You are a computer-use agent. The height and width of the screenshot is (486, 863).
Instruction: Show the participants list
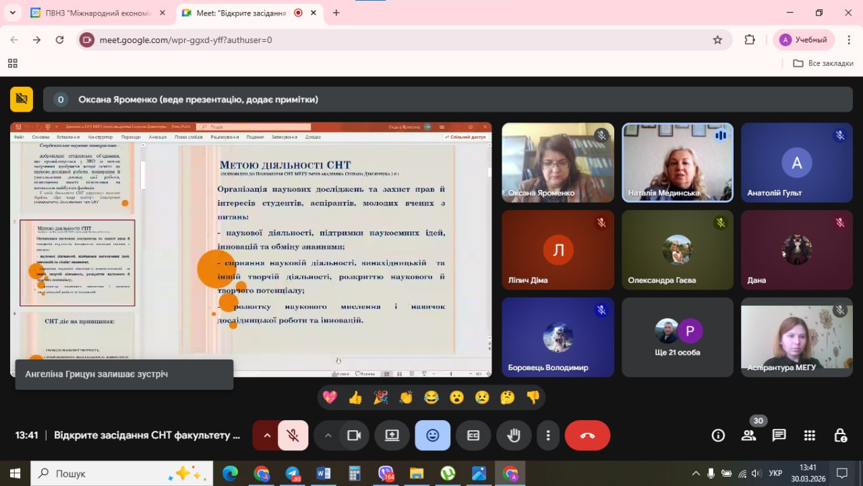click(748, 435)
